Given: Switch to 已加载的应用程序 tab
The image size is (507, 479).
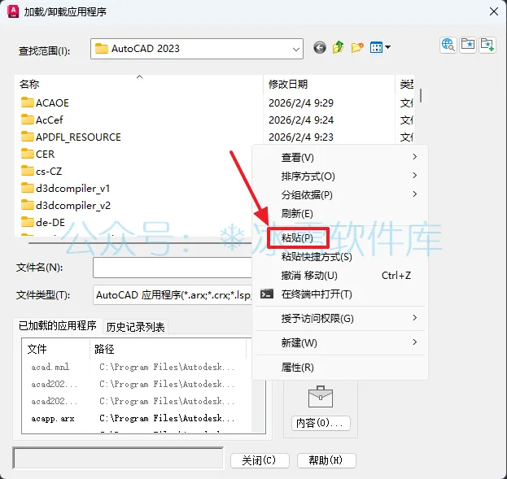Looking at the screenshot, I should [x=58, y=325].
